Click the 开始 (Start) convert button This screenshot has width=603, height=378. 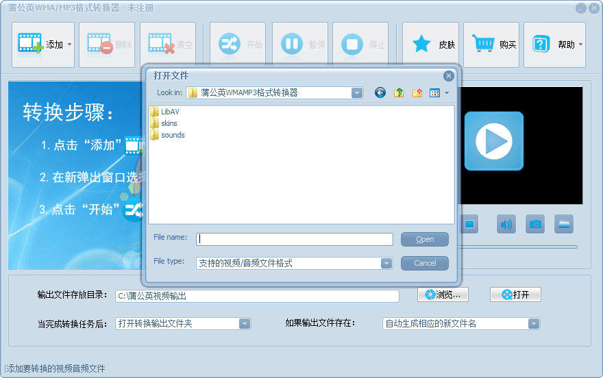238,45
